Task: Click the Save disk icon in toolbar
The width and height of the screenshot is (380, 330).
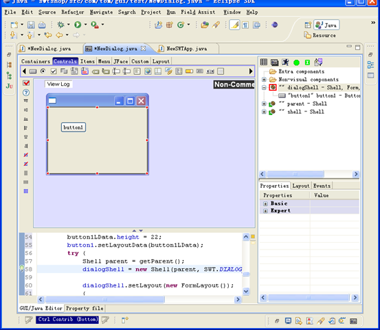Action: [31, 25]
